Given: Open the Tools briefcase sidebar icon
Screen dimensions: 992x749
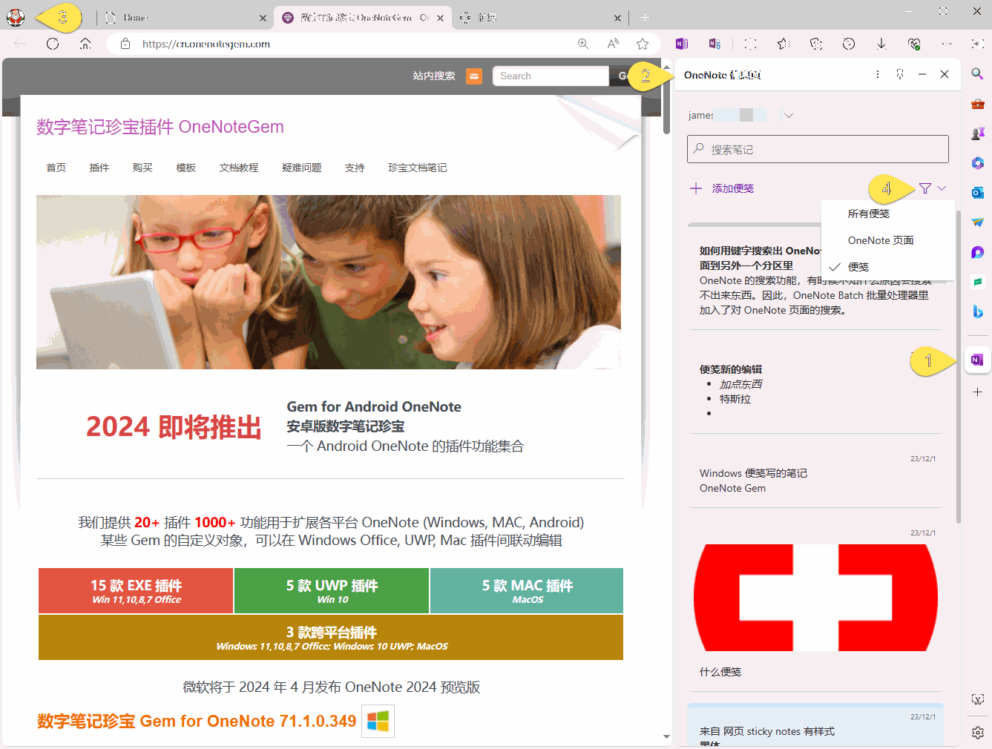Looking at the screenshot, I should click(977, 104).
